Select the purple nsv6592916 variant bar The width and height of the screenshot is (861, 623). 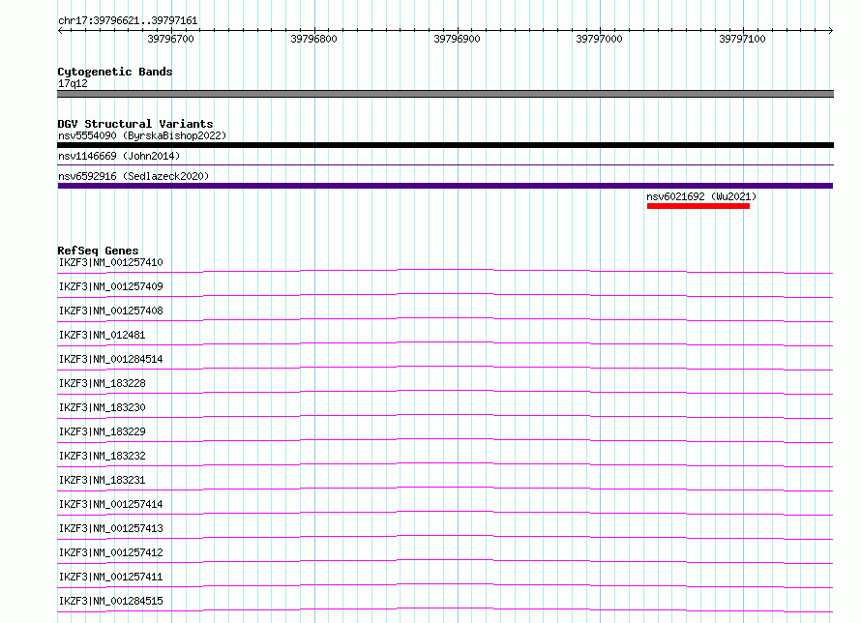point(445,186)
